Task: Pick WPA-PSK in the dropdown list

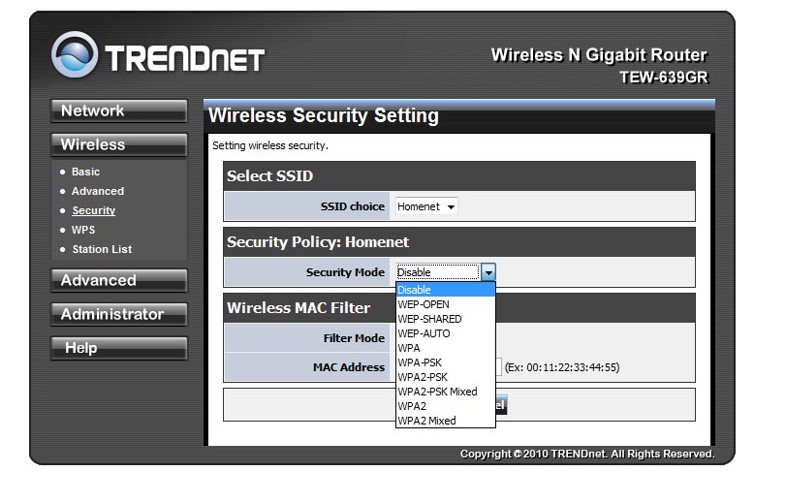Action: point(420,362)
